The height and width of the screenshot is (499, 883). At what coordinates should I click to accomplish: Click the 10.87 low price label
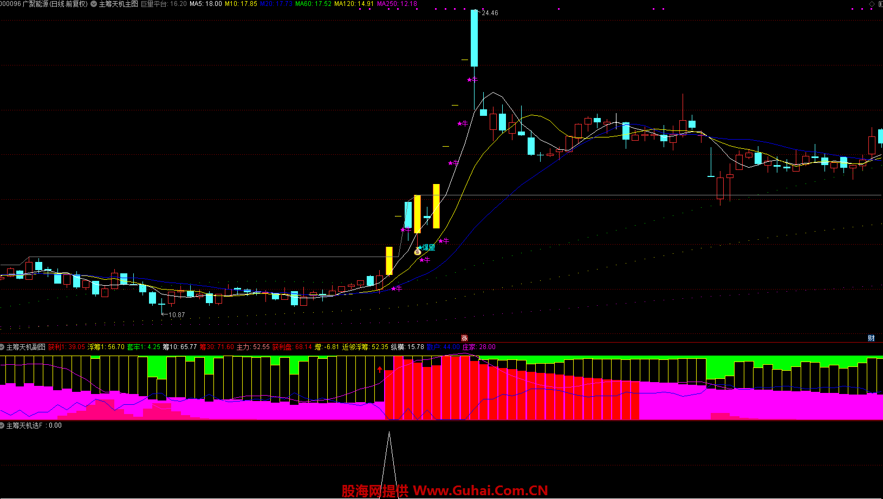tap(177, 315)
